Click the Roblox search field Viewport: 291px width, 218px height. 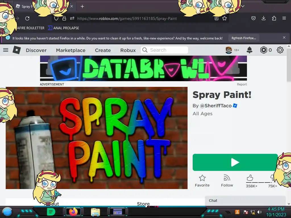[x=164, y=50]
